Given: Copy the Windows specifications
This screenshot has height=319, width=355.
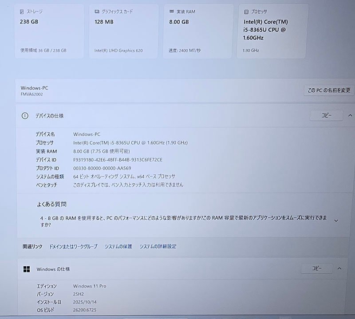Looking at the screenshot, I should [x=317, y=268].
